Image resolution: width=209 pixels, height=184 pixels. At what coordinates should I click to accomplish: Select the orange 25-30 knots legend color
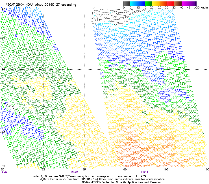[163, 3]
